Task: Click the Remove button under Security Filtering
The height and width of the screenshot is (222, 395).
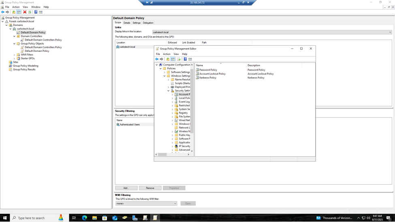Action: point(150,188)
